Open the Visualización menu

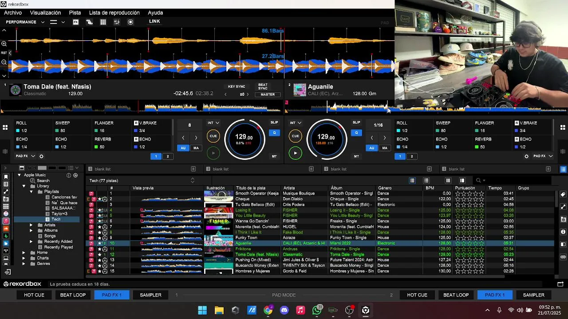(45, 13)
